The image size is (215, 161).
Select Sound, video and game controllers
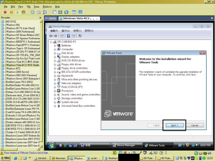point(81,94)
